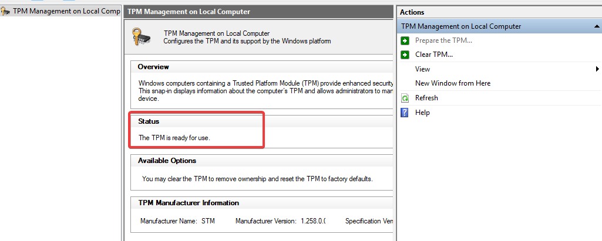602x241 pixels.
Task: Click the Refresh action text
Action: point(426,98)
